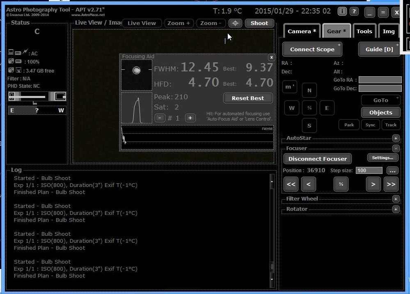Click the Track button
The image size is (410, 294).
[x=391, y=125]
